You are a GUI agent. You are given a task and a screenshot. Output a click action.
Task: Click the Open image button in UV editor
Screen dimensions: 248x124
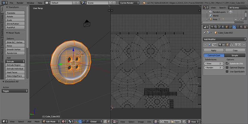tap(175, 122)
